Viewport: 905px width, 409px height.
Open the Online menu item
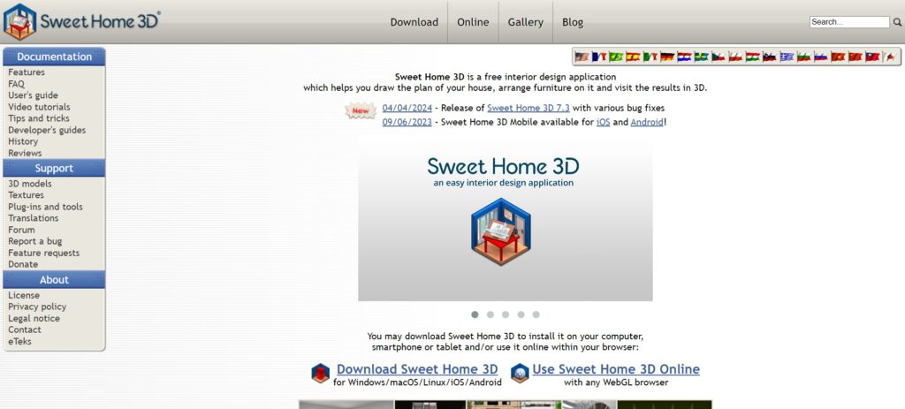(473, 22)
